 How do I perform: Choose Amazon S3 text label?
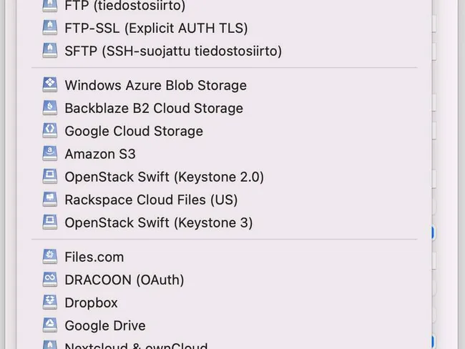(100, 154)
